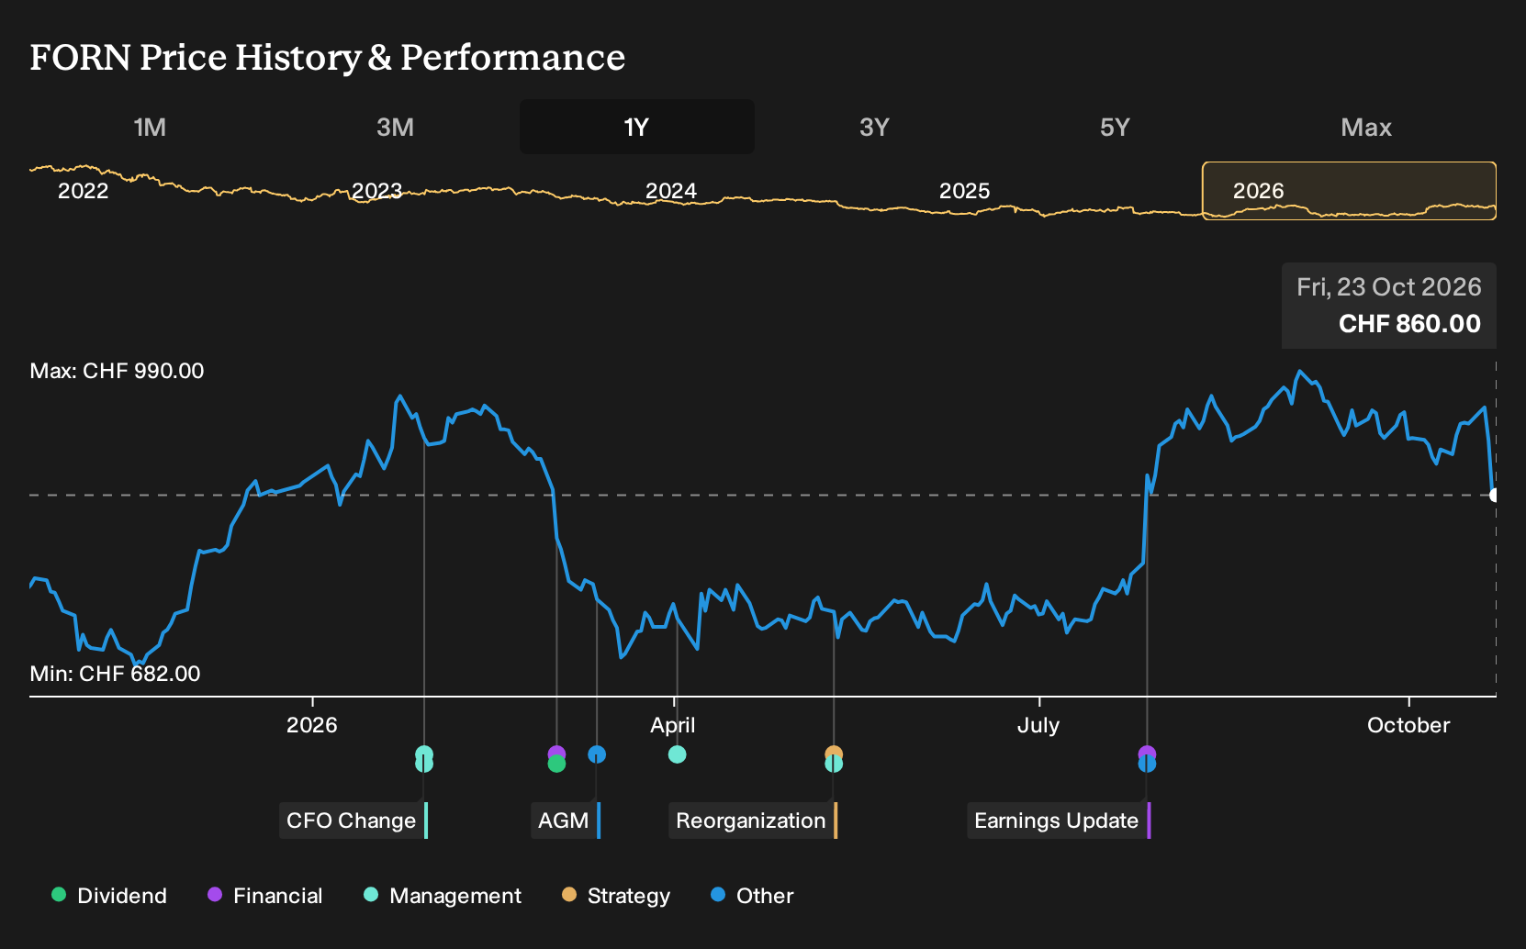The image size is (1526, 949).
Task: Click the Min: CHF 682.00 label
Action: 116,674
